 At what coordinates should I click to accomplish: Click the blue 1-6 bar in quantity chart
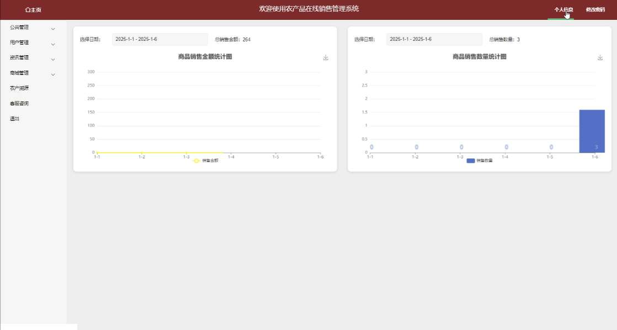[592, 131]
